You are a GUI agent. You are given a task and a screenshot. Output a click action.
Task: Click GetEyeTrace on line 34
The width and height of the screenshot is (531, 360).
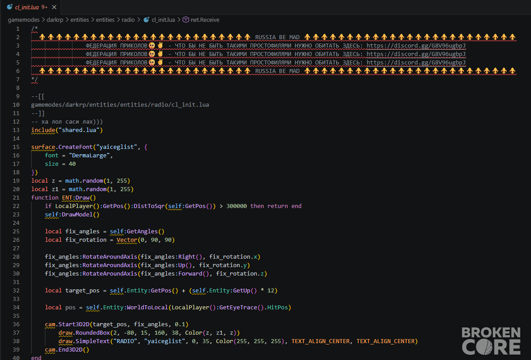point(238,308)
